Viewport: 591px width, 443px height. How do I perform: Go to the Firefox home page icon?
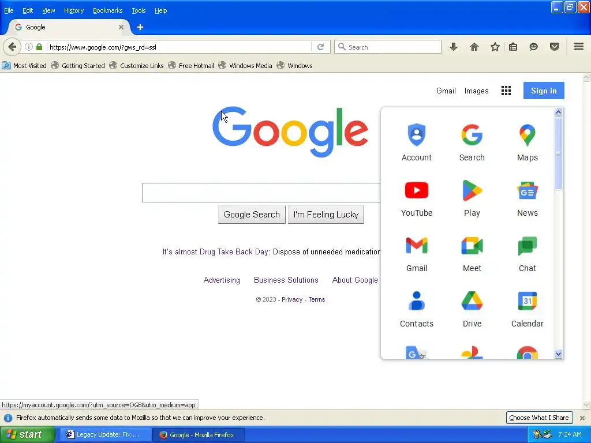point(474,47)
